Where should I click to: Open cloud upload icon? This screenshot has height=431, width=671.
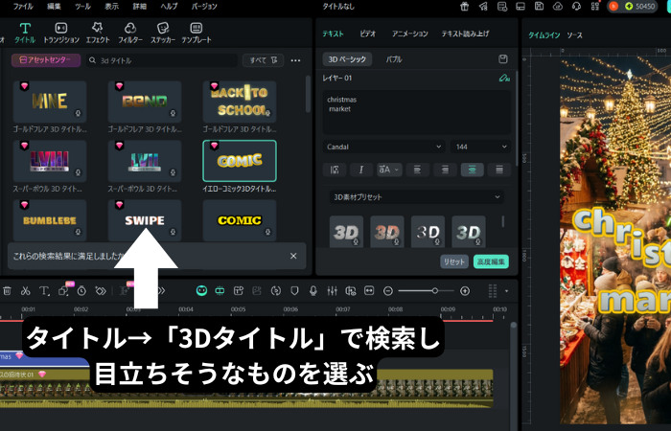(558, 6)
